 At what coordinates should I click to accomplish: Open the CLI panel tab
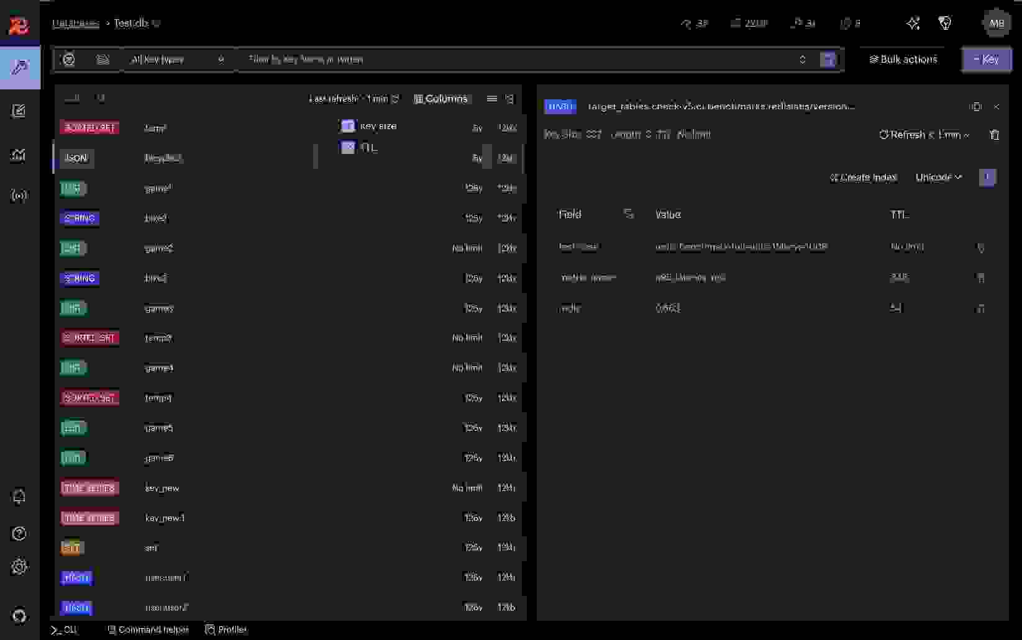coord(65,629)
